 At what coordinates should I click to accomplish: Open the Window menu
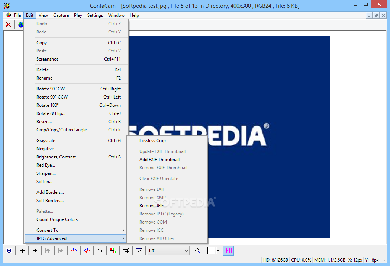[116, 15]
